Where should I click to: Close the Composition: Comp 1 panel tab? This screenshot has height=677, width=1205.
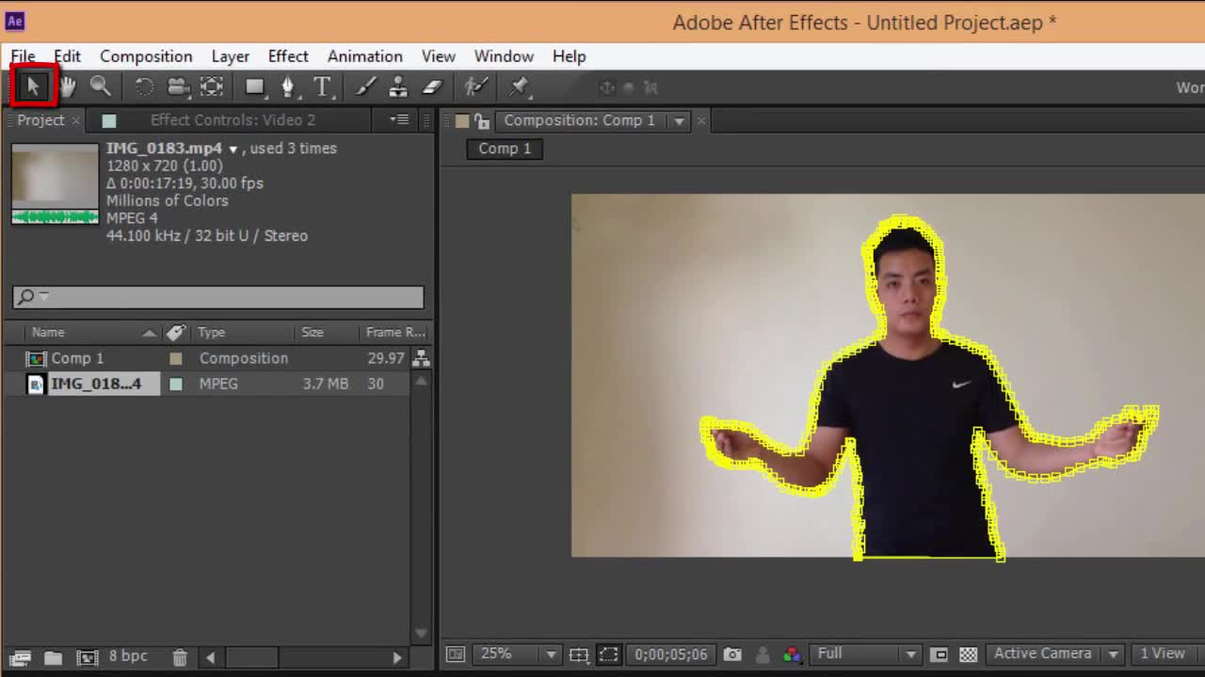tap(701, 120)
